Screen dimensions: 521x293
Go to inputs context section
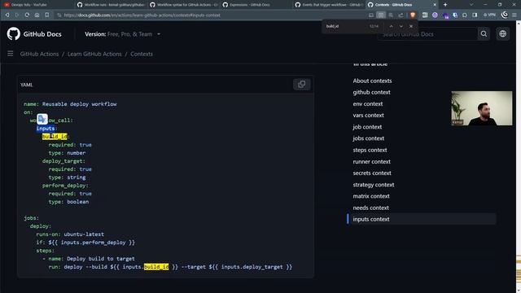coord(371,219)
